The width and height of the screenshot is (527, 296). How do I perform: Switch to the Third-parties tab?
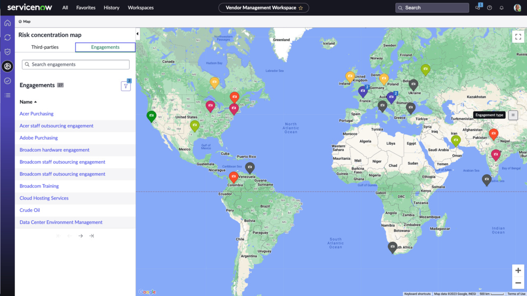pyautogui.click(x=45, y=47)
